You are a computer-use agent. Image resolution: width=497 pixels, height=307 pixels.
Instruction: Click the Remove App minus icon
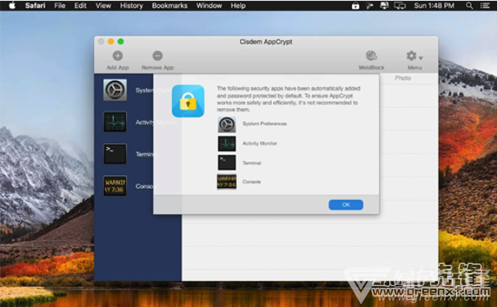pos(157,56)
